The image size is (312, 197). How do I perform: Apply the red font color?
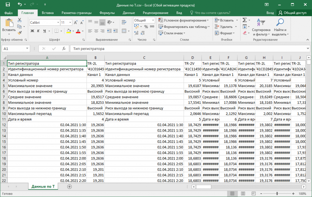(x=78, y=31)
